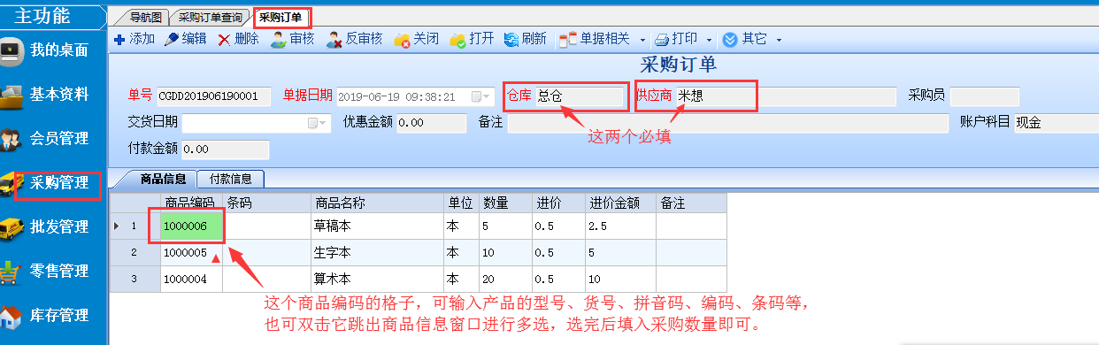Open the 交货日期 date picker dropdown
Image resolution: width=1099 pixels, height=345 pixels.
[318, 123]
